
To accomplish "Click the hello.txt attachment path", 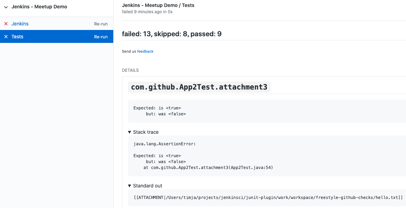I will tap(267, 197).
